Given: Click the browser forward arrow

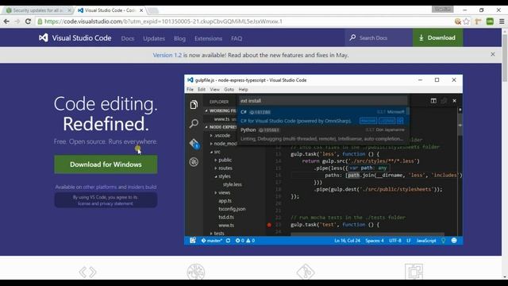Looking at the screenshot, I should click(17, 21).
